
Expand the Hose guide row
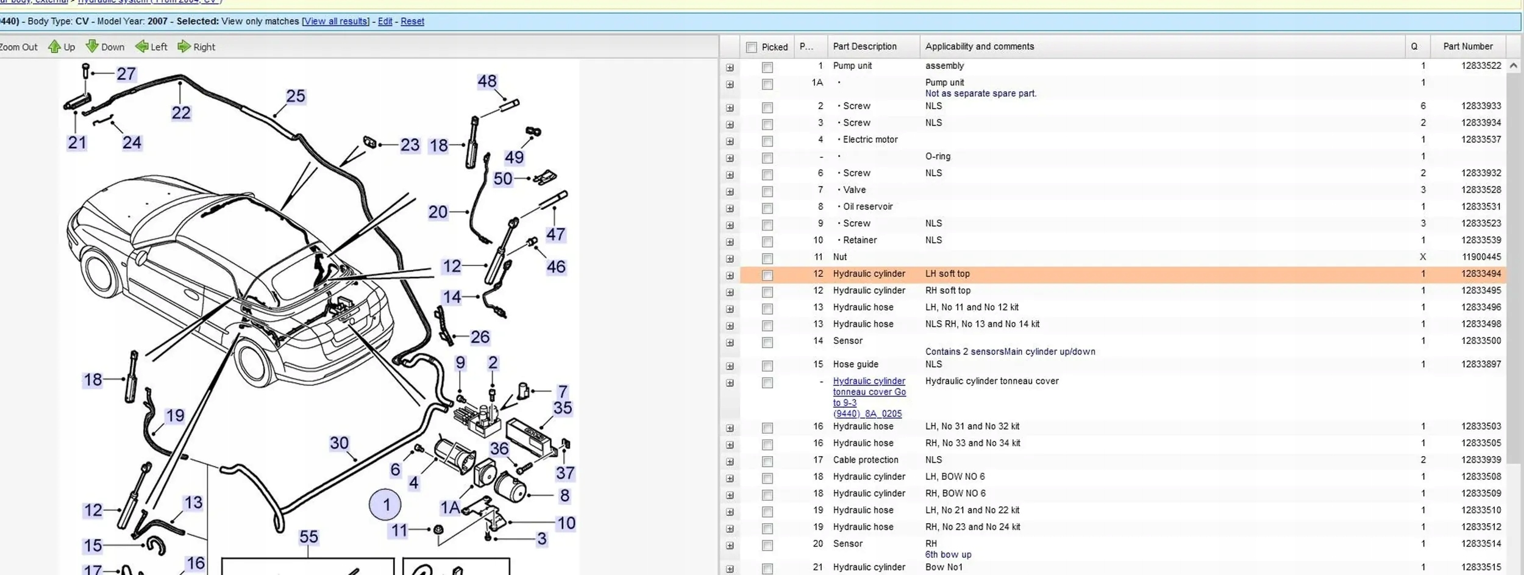click(x=730, y=366)
